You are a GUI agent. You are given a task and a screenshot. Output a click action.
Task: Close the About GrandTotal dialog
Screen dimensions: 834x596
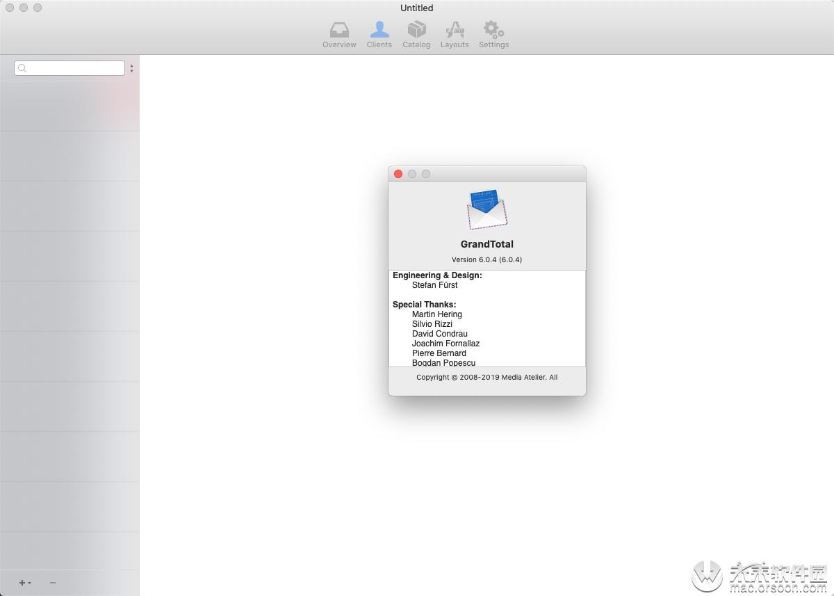(x=398, y=174)
